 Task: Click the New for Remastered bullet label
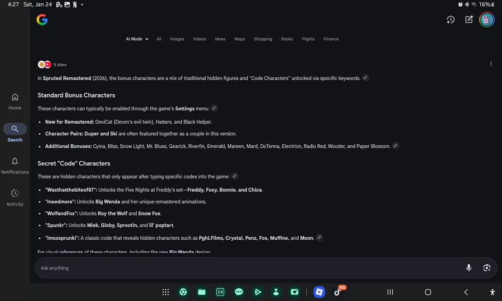point(70,122)
